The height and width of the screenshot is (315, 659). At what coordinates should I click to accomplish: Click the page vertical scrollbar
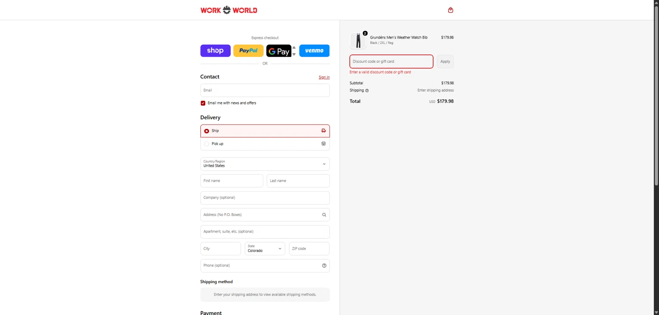point(656,97)
